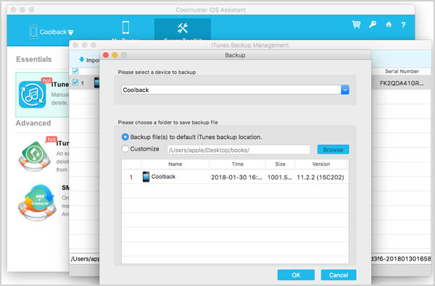Select the My Device phone icon tab

(125, 28)
